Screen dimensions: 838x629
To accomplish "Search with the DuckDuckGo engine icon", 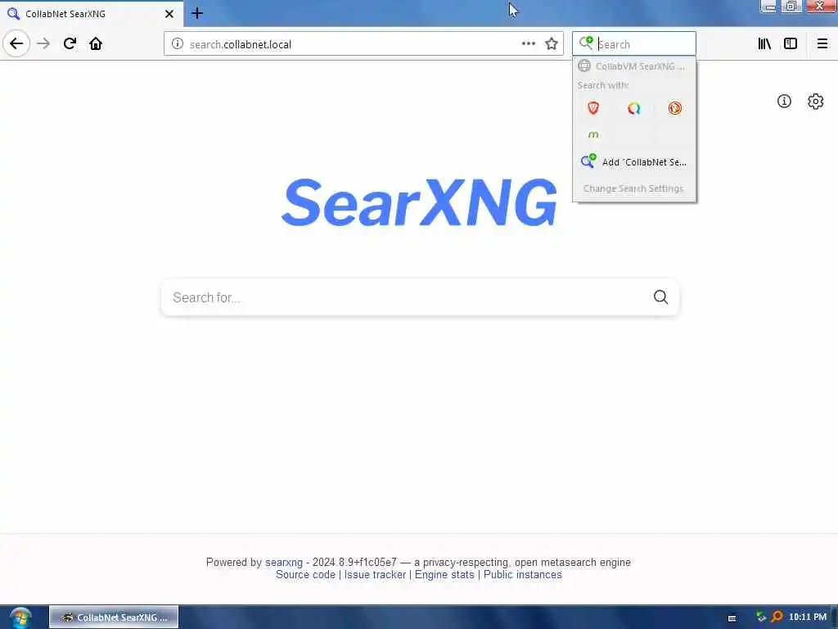I will point(674,108).
